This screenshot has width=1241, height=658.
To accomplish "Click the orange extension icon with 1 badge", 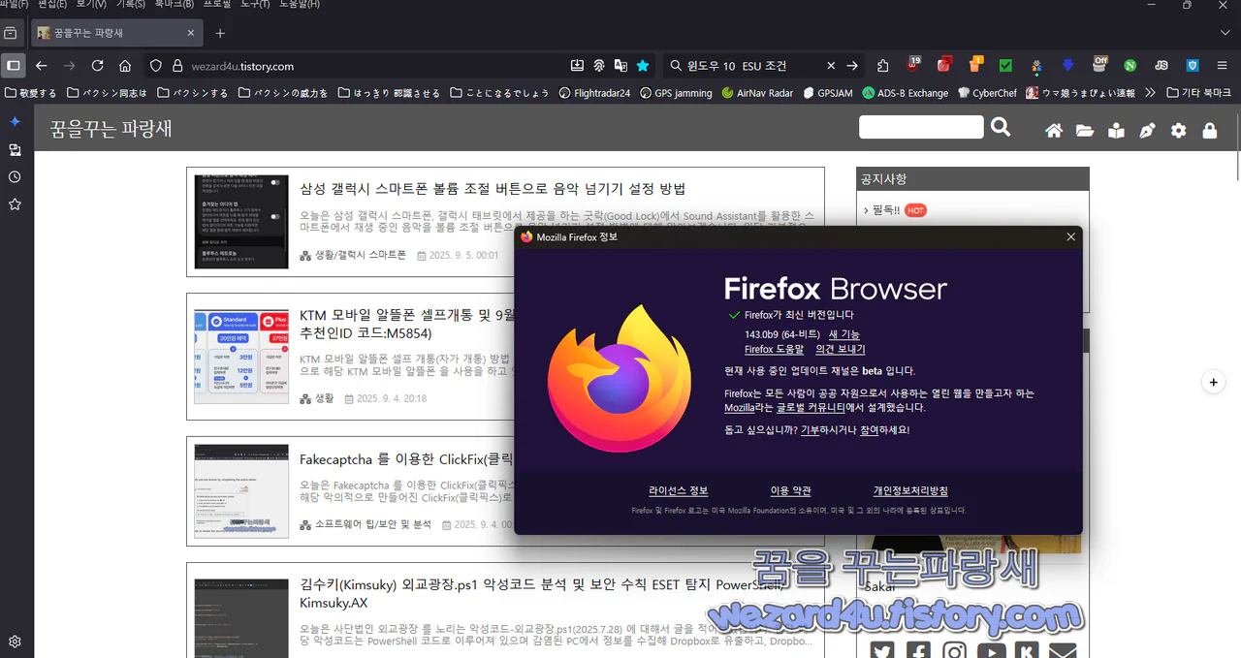I will point(975,65).
